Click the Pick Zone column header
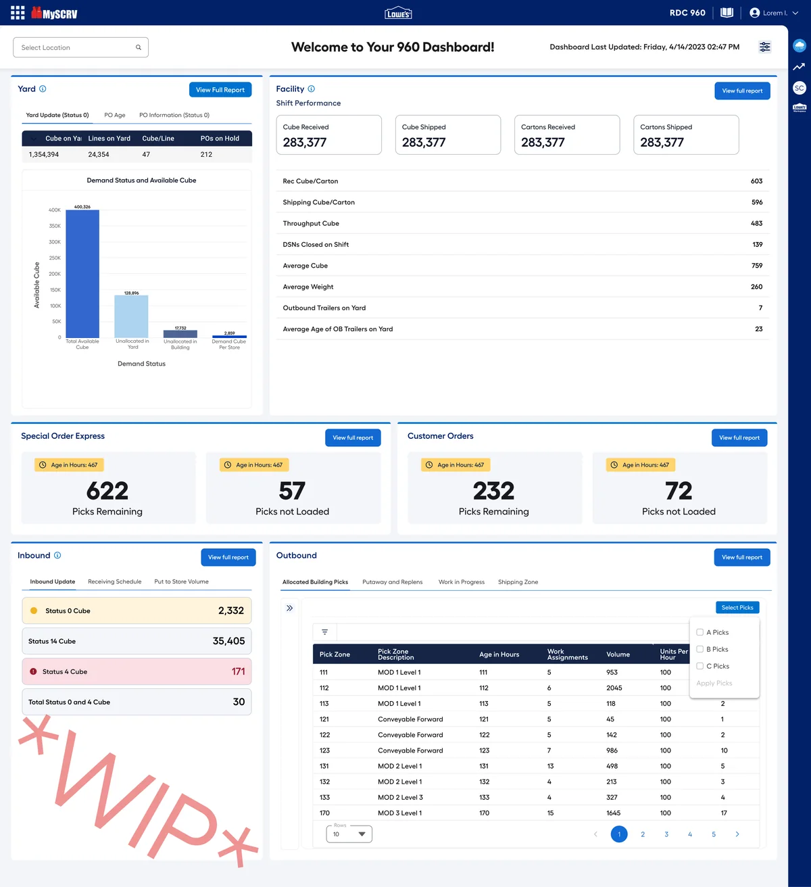The height and width of the screenshot is (887, 811). click(335, 654)
